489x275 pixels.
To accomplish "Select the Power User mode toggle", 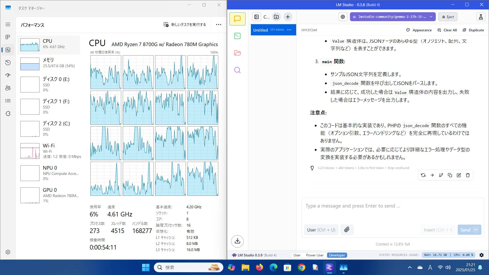I will [315, 255].
